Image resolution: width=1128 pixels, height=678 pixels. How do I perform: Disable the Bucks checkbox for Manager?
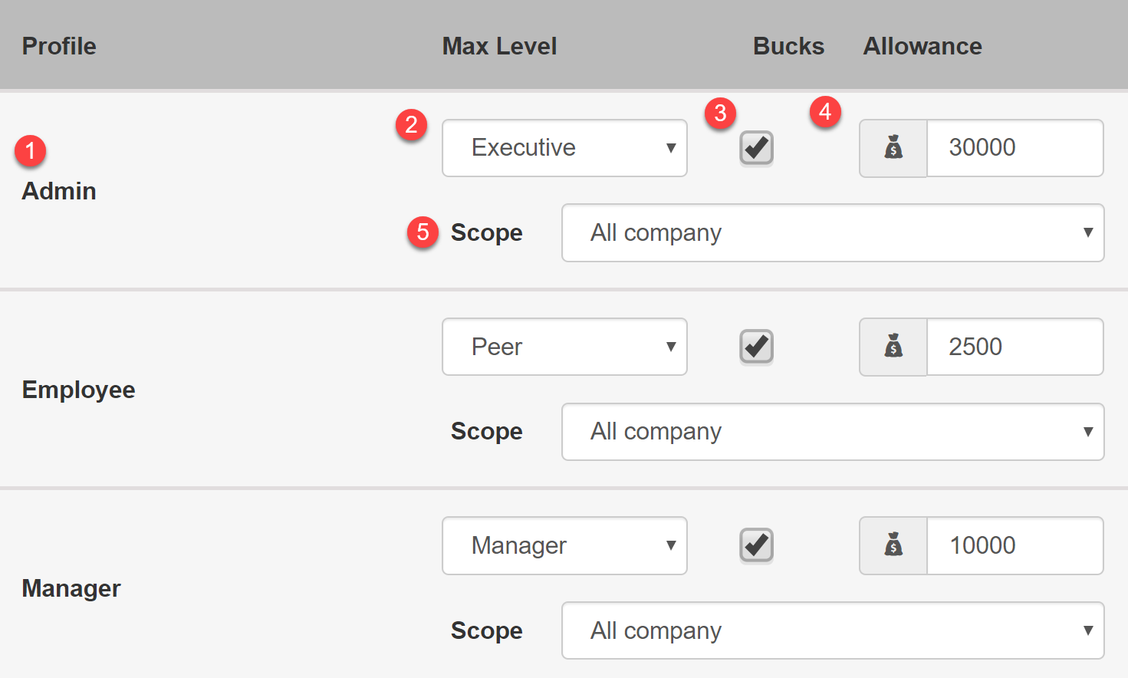tap(756, 545)
